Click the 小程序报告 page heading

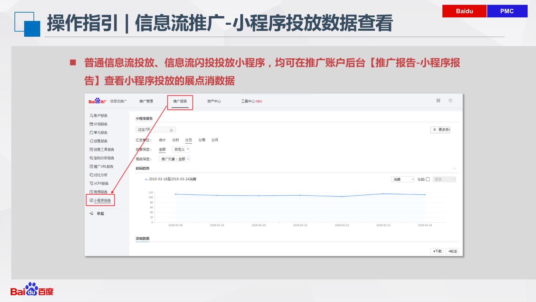pyautogui.click(x=144, y=119)
